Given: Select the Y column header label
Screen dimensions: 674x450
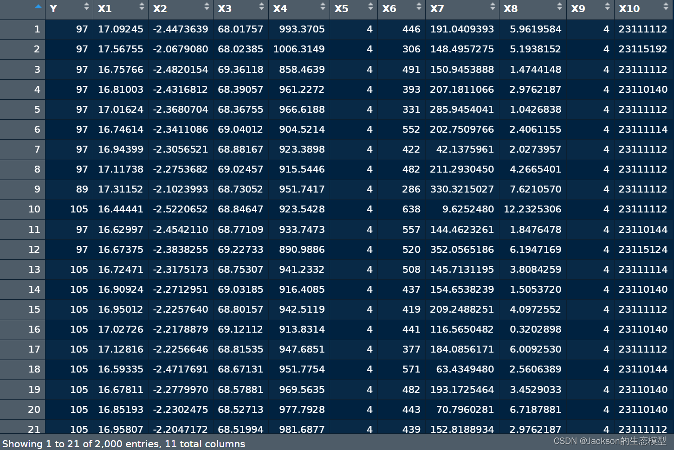Looking at the screenshot, I should [53, 9].
